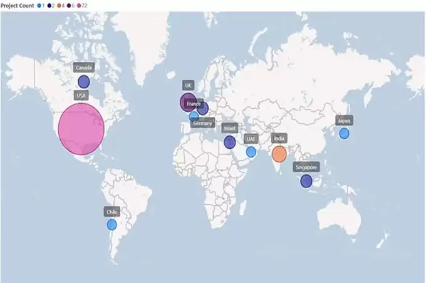Viewport: 426px width, 283px height.
Task: Click the France label
Action: pos(194,104)
